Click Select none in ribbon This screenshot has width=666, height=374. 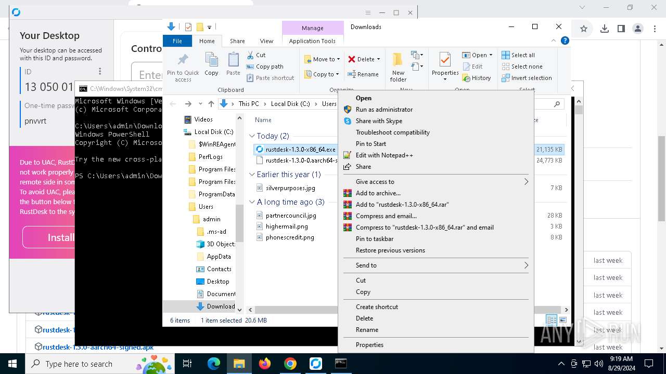coord(522,66)
